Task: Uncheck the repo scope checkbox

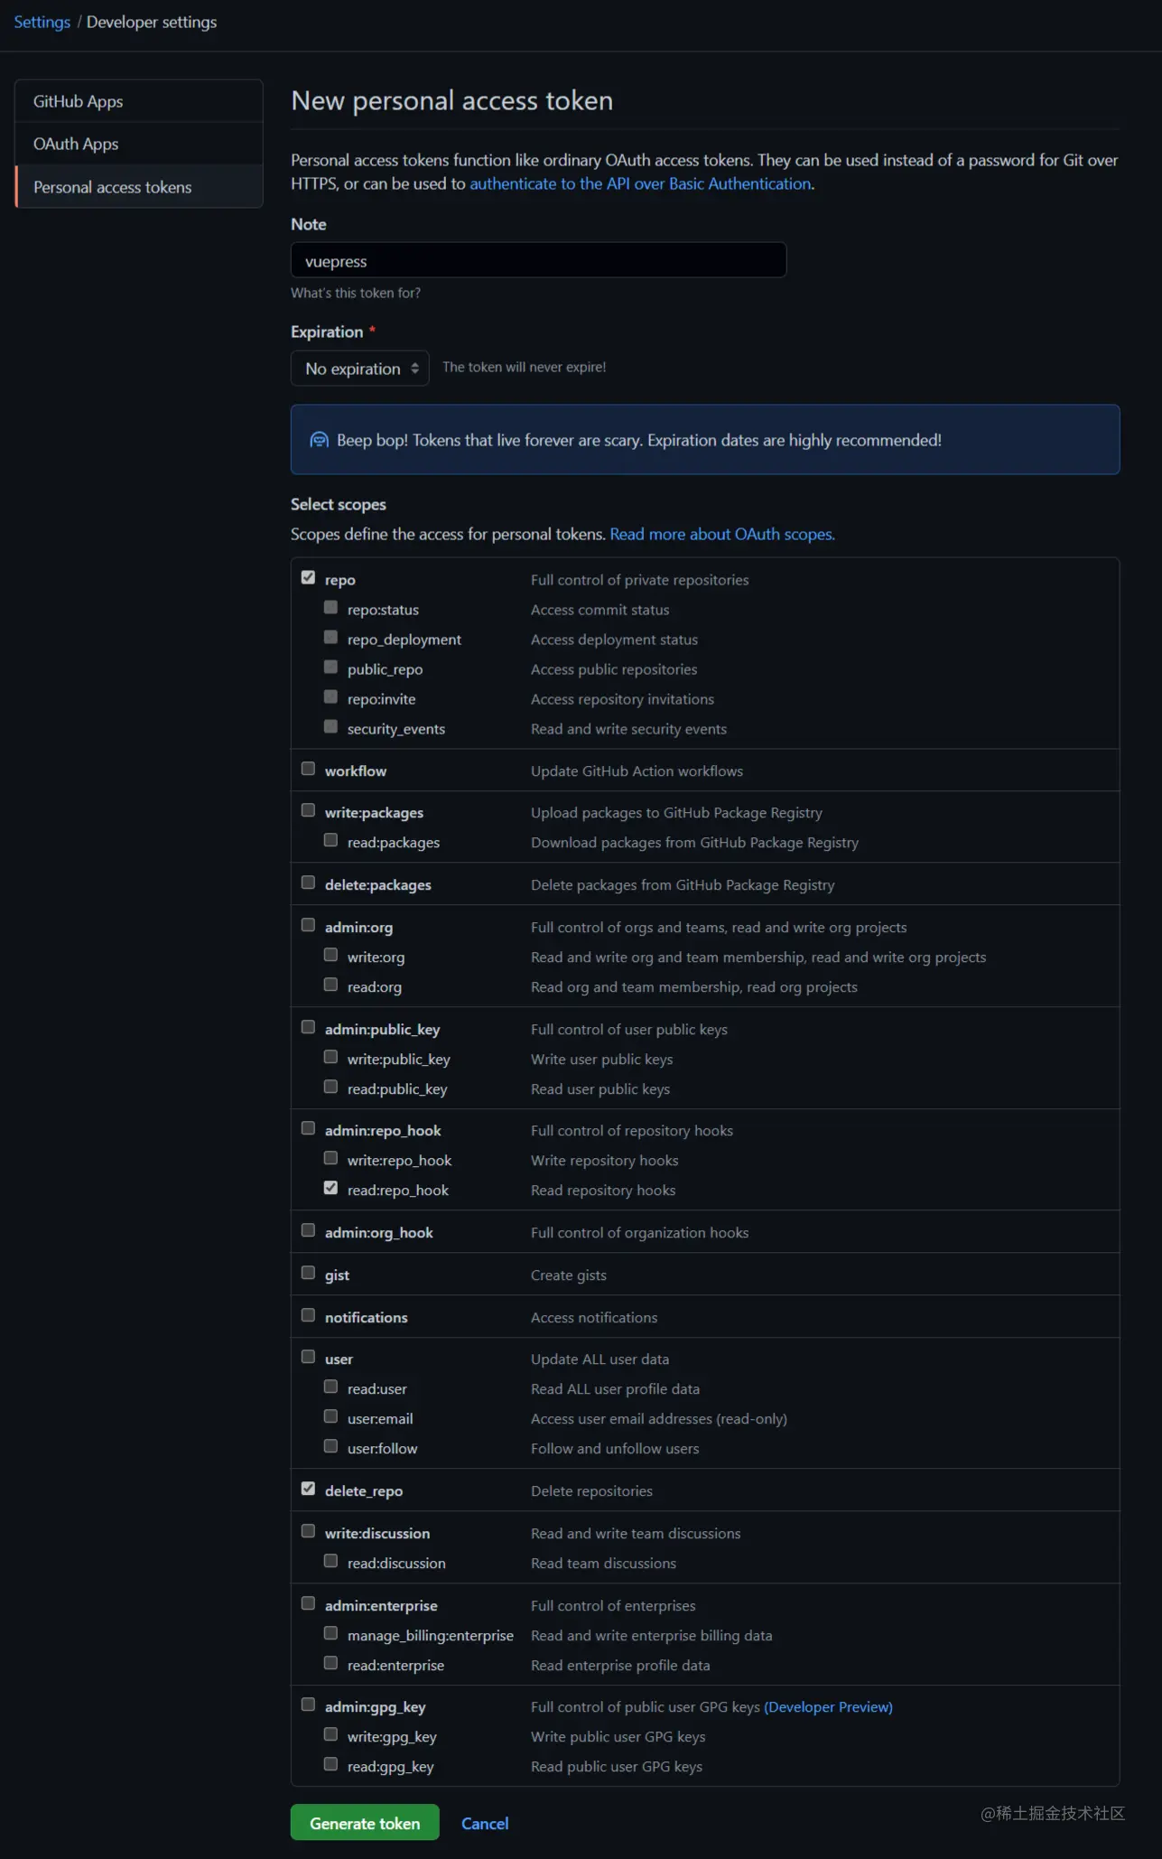Action: tap(308, 577)
